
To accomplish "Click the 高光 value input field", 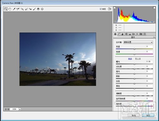I will [x=149, y=71].
